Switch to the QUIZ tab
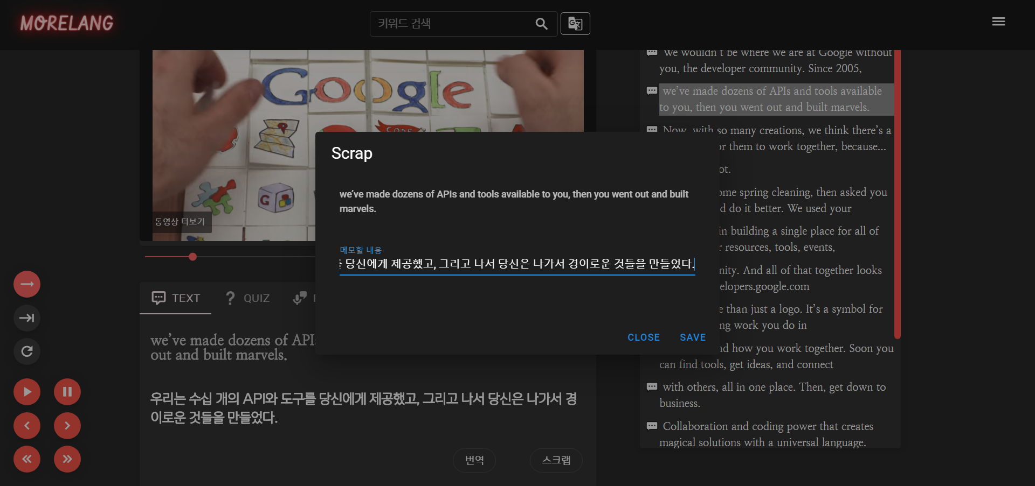The width and height of the screenshot is (1035, 486). [x=247, y=298]
